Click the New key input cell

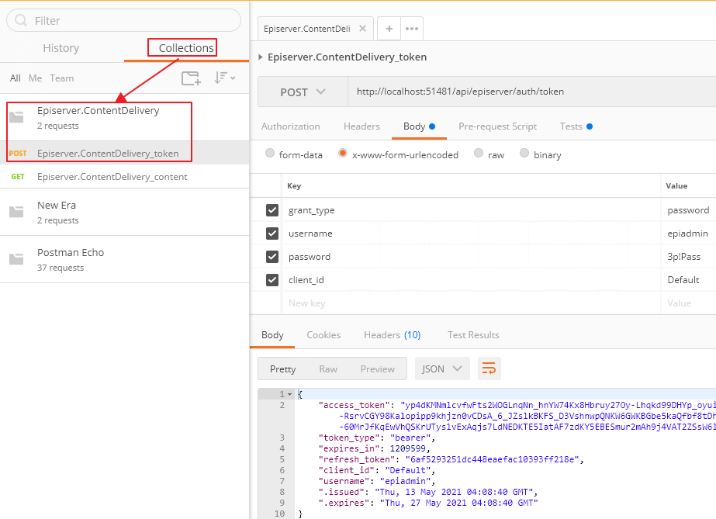pyautogui.click(x=471, y=303)
